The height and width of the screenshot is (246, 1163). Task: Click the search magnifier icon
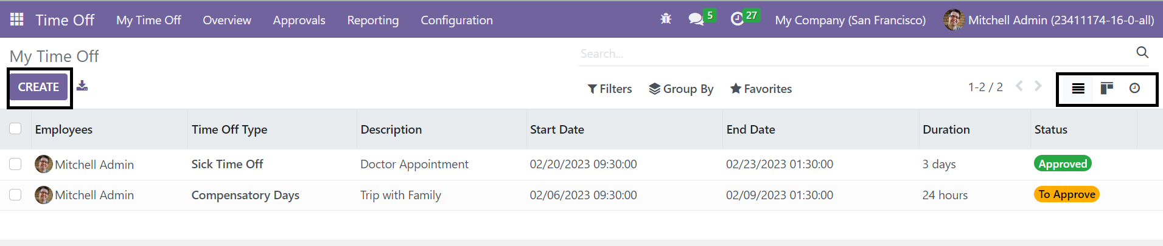pyautogui.click(x=1142, y=53)
